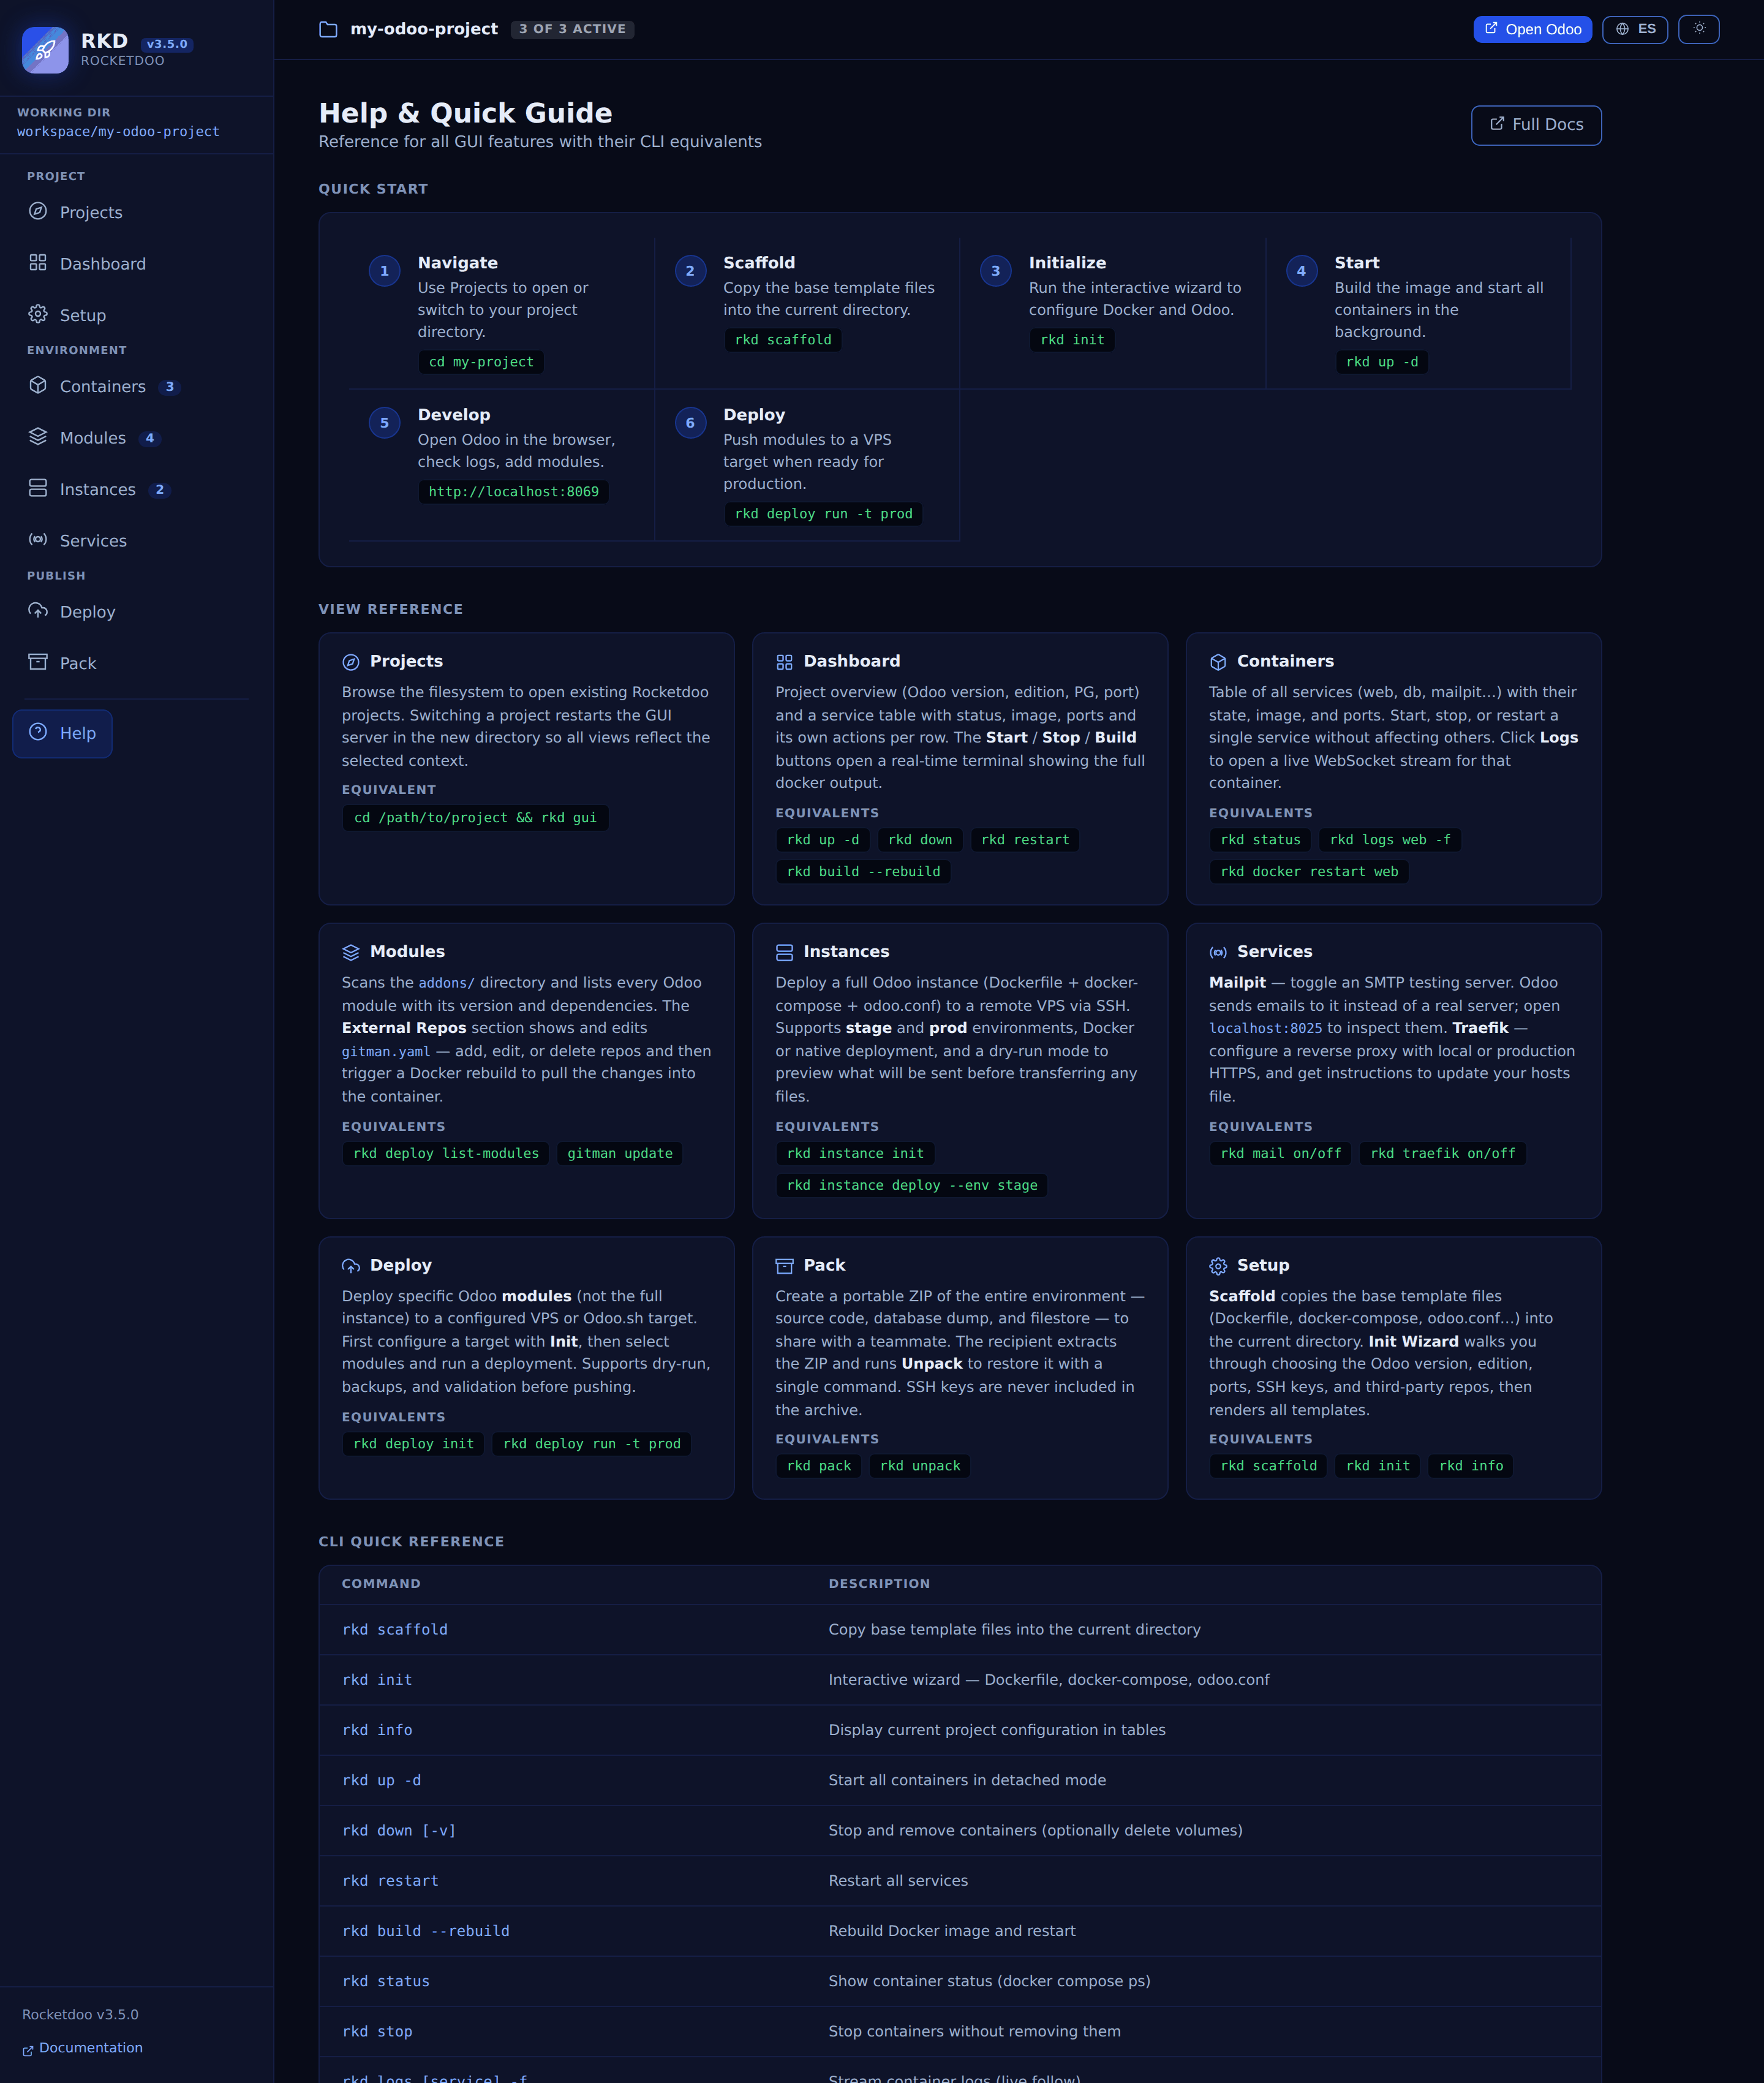The width and height of the screenshot is (1764, 2083).
Task: Click 'rkd instance deploy --env stage' chip
Action: click(912, 1185)
